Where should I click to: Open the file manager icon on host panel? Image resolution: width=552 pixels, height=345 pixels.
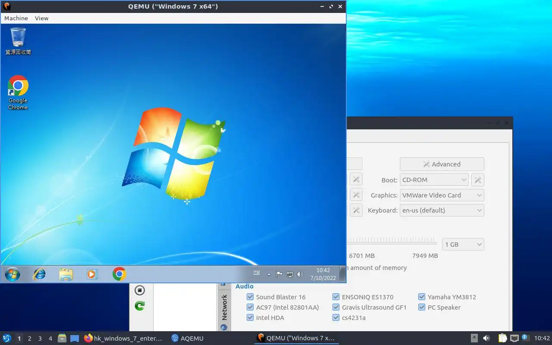click(62, 339)
